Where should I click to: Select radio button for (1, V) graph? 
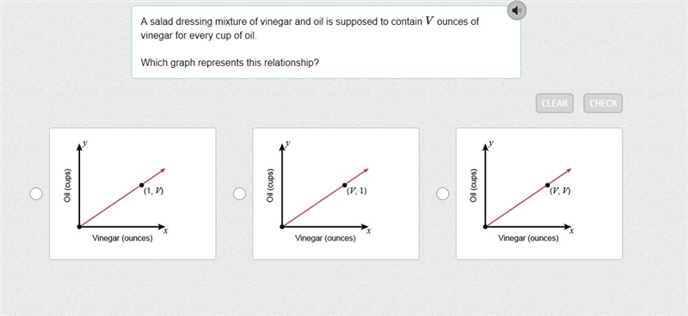point(36,194)
